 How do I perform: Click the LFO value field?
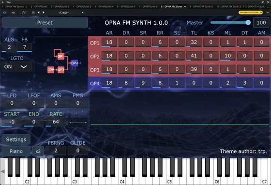[x=12, y=103]
